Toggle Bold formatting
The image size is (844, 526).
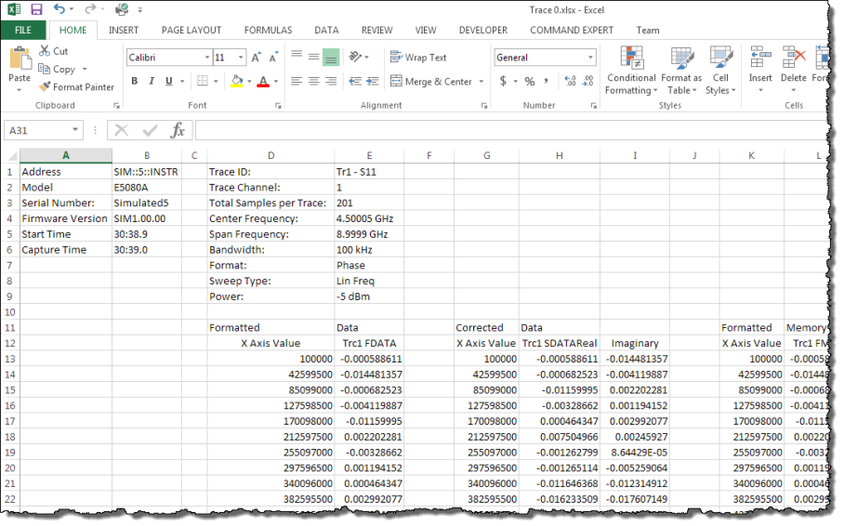tap(135, 82)
